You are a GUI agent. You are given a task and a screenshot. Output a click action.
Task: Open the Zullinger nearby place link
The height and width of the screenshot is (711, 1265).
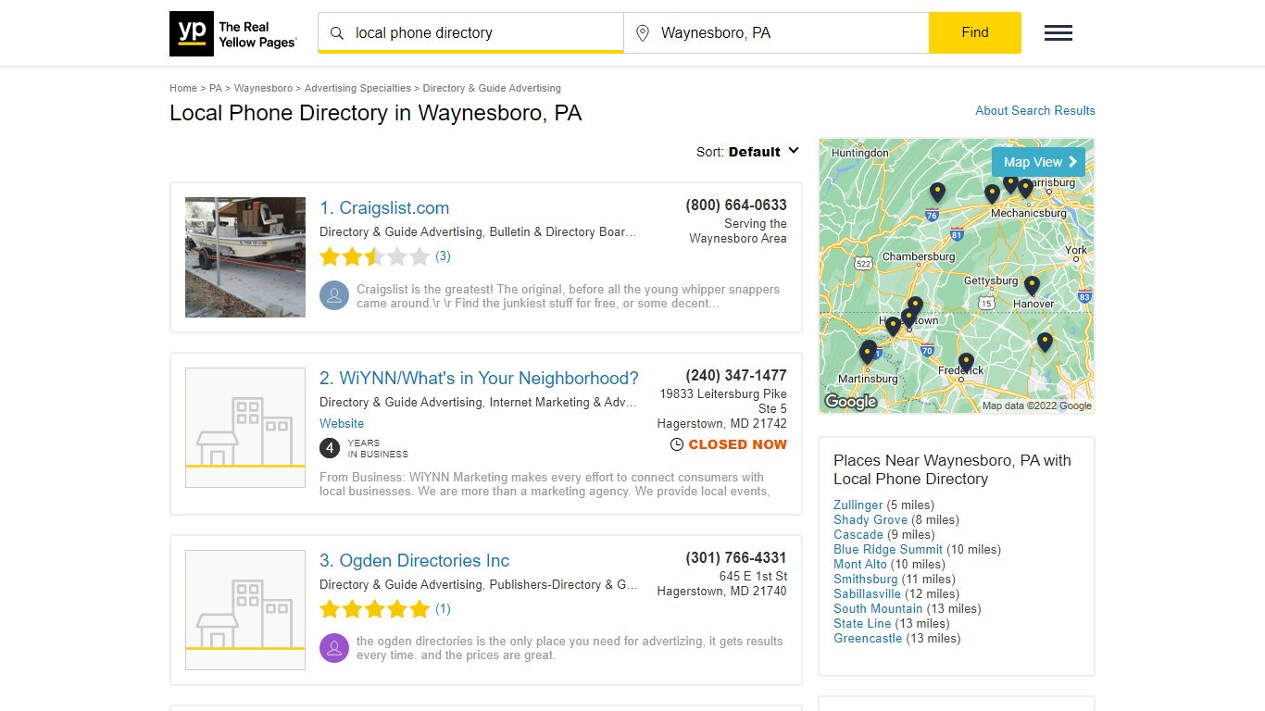pyautogui.click(x=858, y=505)
